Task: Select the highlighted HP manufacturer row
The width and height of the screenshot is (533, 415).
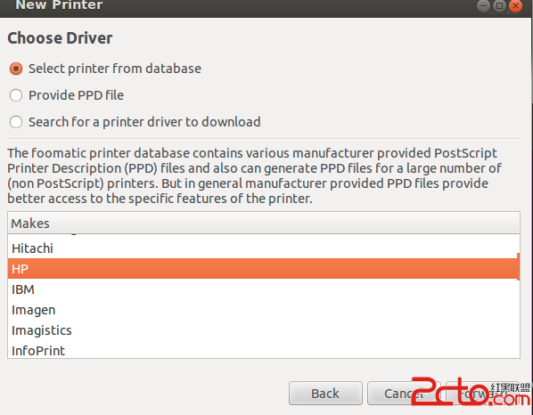Action: [262, 269]
